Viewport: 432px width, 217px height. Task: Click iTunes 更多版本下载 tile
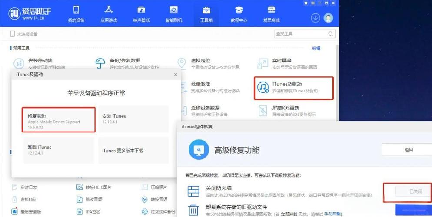click(133, 150)
